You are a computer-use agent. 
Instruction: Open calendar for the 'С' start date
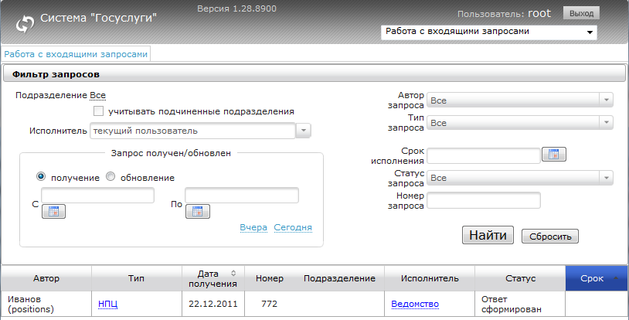click(54, 212)
